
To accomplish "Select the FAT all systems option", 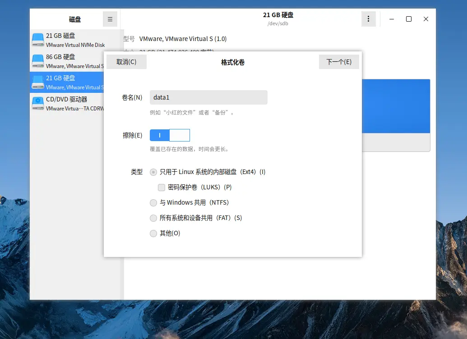I will click(x=153, y=218).
